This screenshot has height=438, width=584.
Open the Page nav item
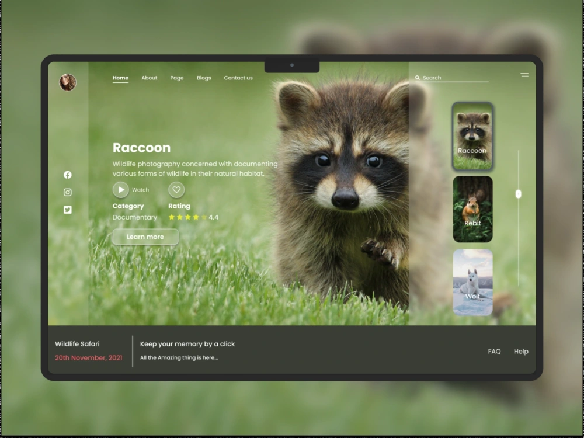coord(177,78)
